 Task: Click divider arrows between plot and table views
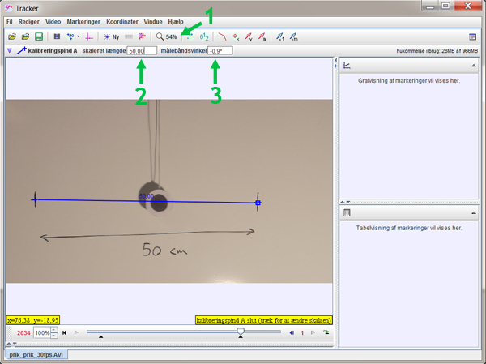click(x=345, y=202)
